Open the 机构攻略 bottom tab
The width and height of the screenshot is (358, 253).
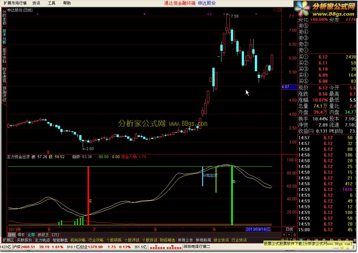[78, 240]
